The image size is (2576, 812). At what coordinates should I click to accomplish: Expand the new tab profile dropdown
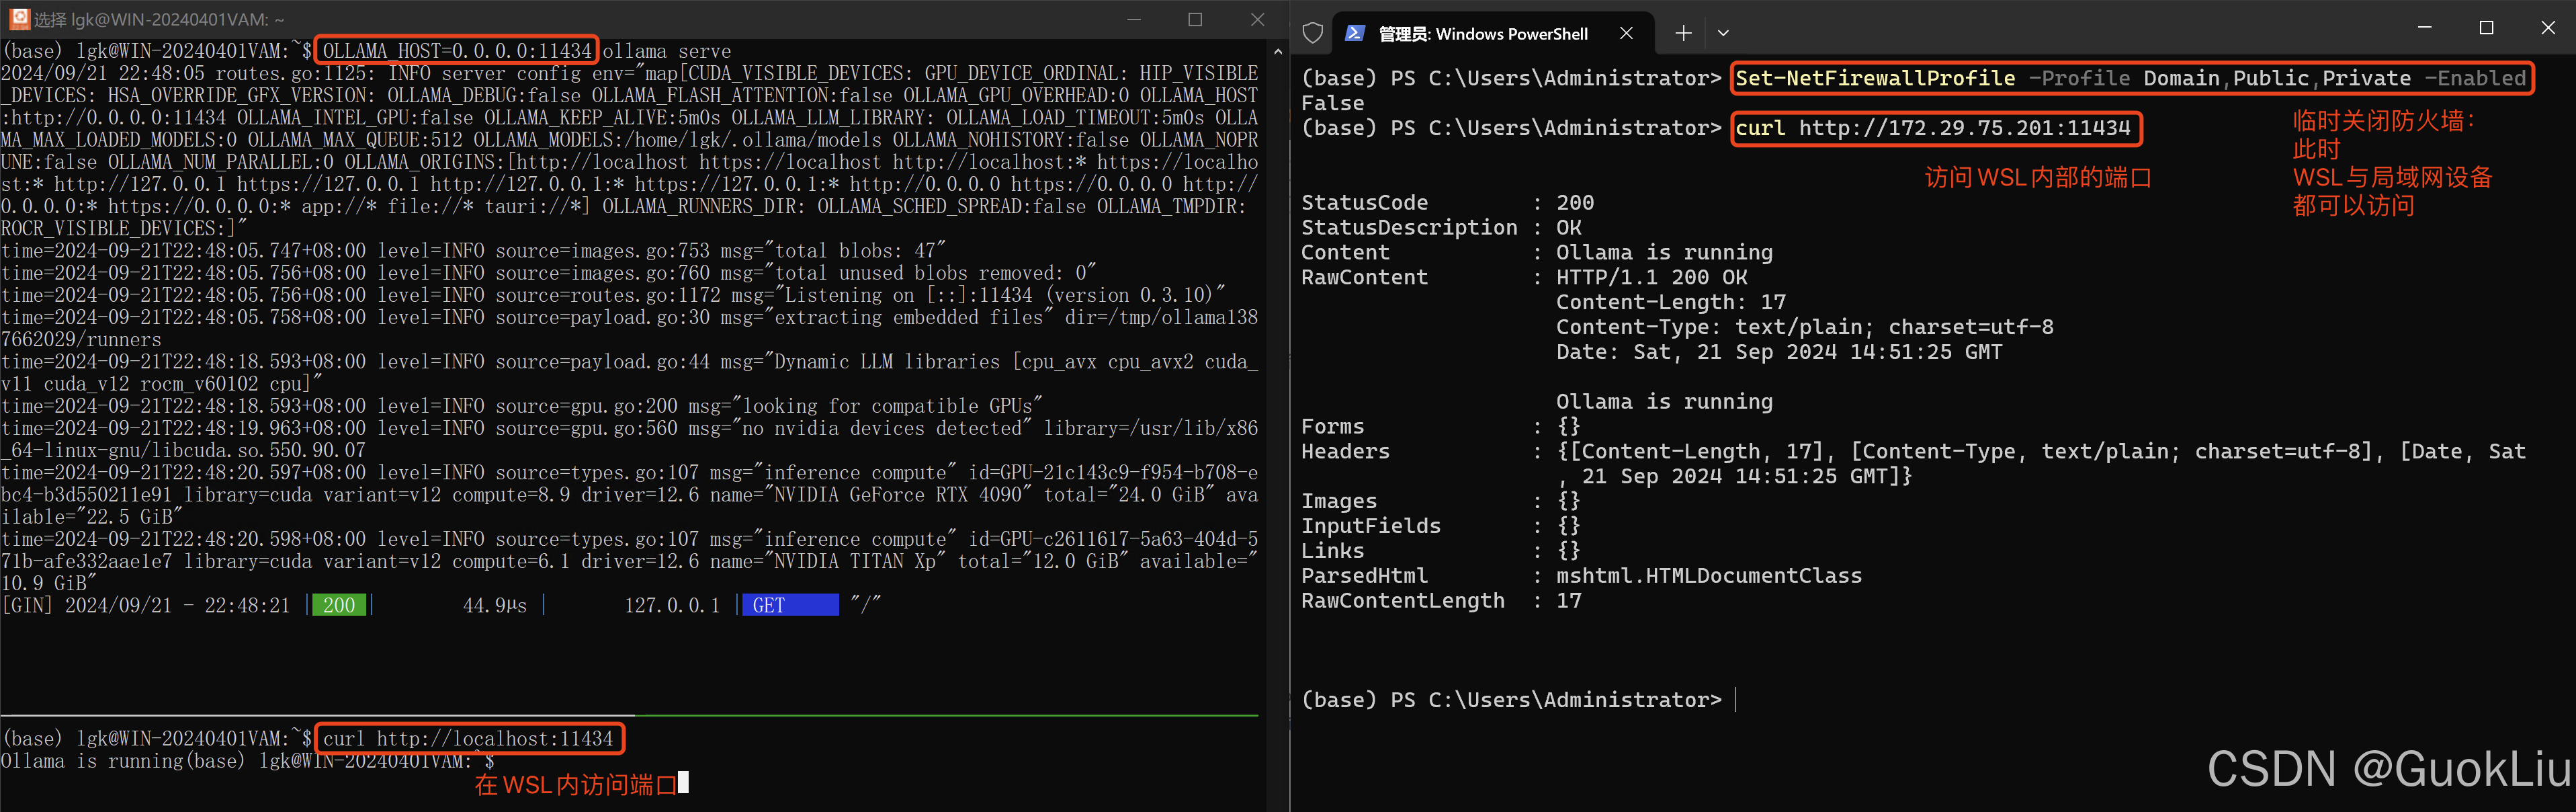[1723, 33]
